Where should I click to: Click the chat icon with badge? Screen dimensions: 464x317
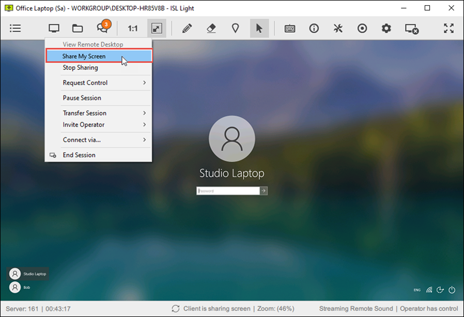[x=102, y=28]
